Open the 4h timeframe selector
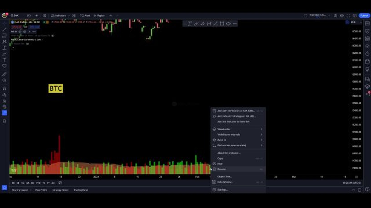The width and height of the screenshot is (371, 208). point(37,16)
